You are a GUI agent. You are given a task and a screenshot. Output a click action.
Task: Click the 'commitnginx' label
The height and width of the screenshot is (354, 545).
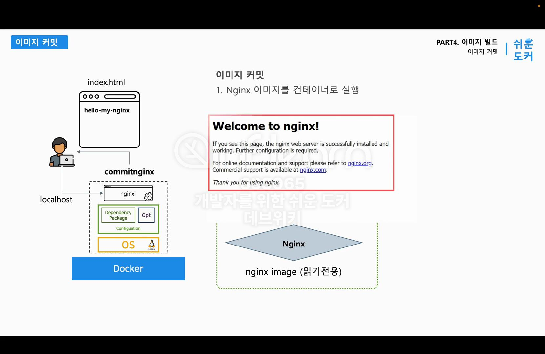[x=129, y=172]
